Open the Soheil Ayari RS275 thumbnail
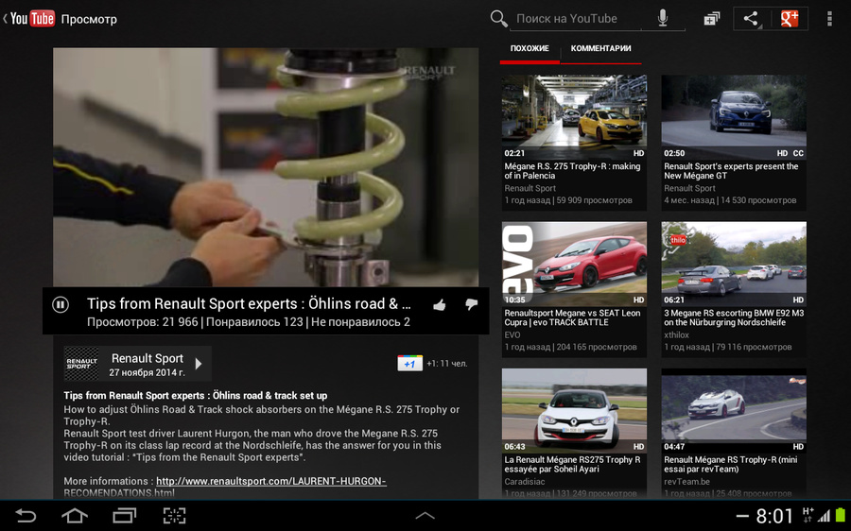 tap(574, 410)
